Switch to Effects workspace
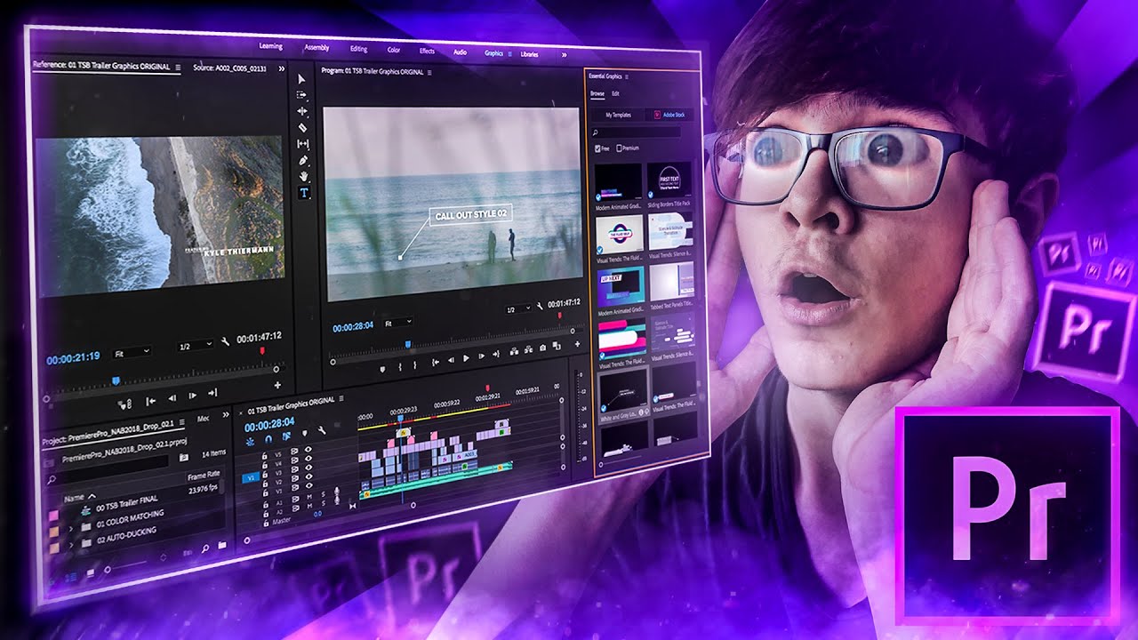1138x640 pixels. tap(427, 51)
